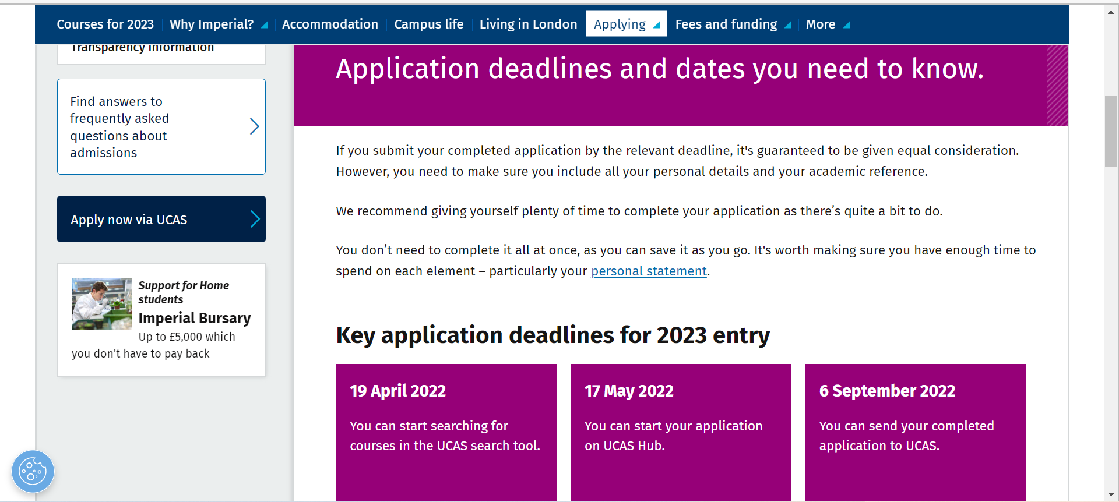Image resolution: width=1119 pixels, height=502 pixels.
Task: Open Living in London menu item
Action: pyautogui.click(x=528, y=24)
